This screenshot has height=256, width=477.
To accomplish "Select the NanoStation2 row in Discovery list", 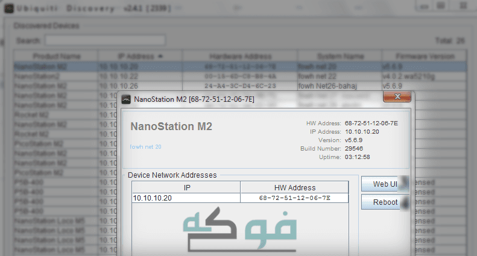I will (241, 76).
